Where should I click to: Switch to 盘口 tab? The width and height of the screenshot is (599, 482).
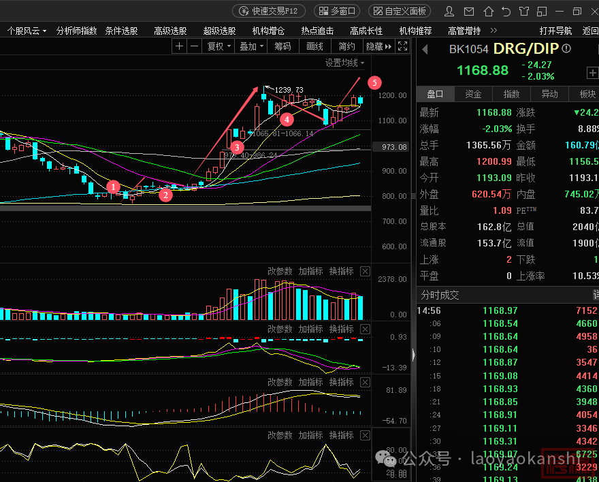[435, 94]
